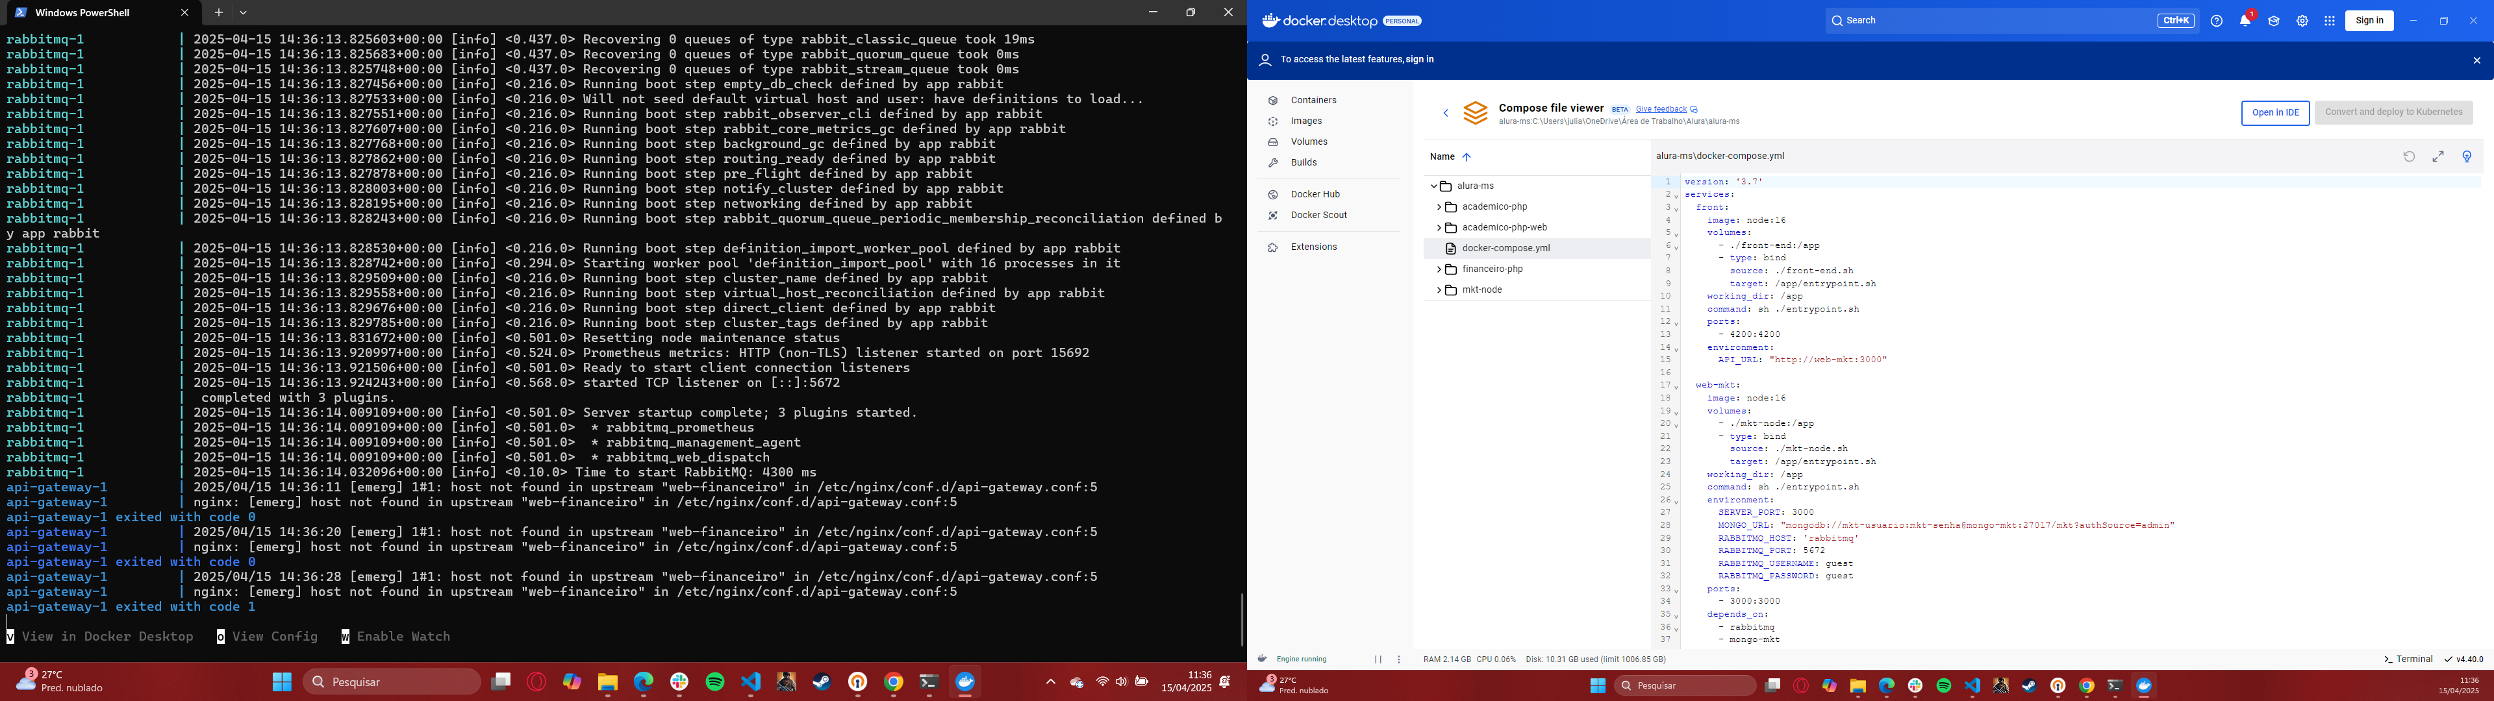Open volume control in system tray

click(x=1121, y=682)
